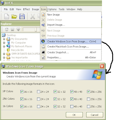Click the Explorer refresh icon
Screen dimensions: 114x120
pyautogui.click(x=7, y=29)
